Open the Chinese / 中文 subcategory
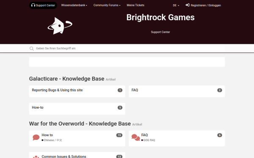 (x=52, y=140)
